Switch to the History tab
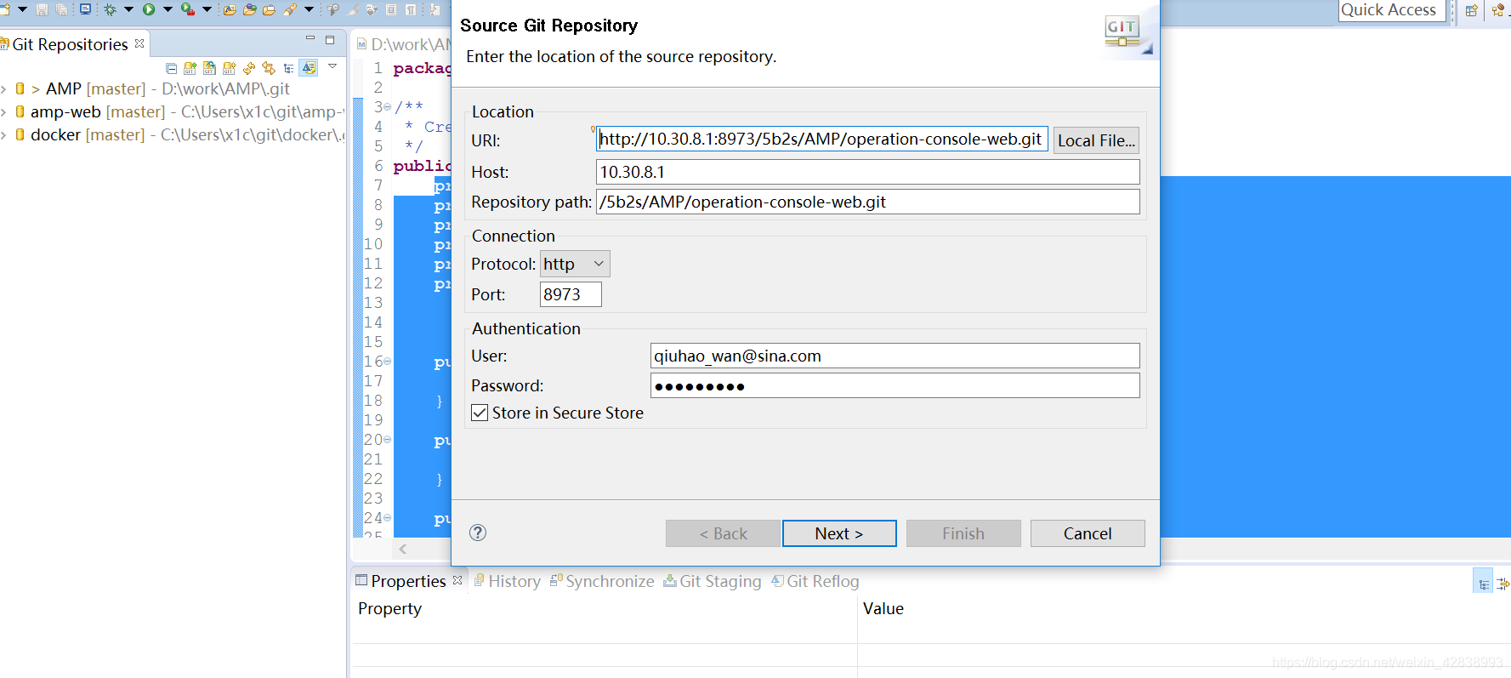This screenshot has width=1511, height=678. pos(507,581)
